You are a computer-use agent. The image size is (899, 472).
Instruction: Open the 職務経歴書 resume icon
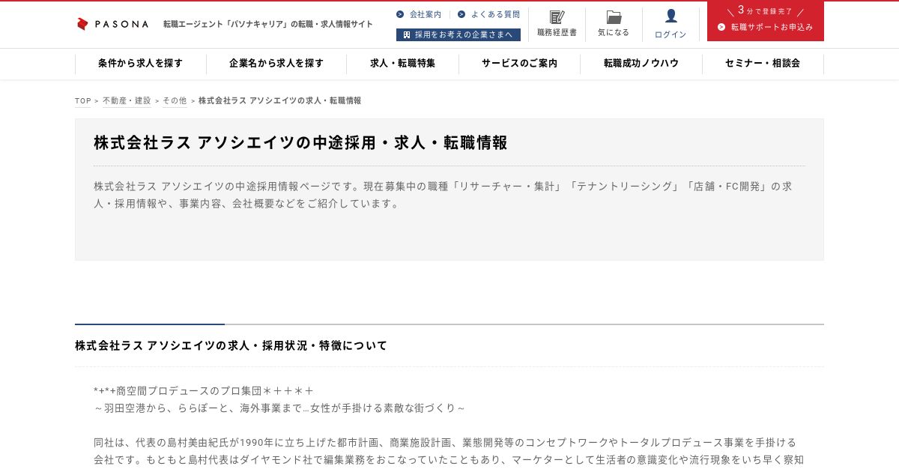[x=557, y=16]
